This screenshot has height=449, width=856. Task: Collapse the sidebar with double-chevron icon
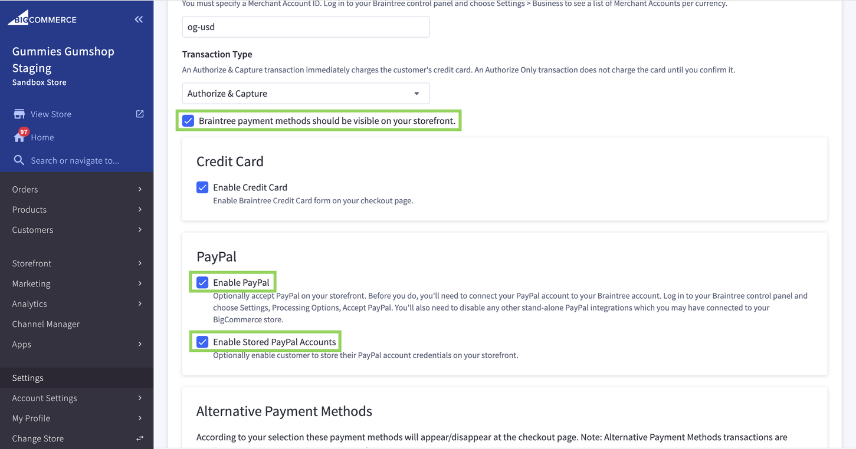click(139, 19)
